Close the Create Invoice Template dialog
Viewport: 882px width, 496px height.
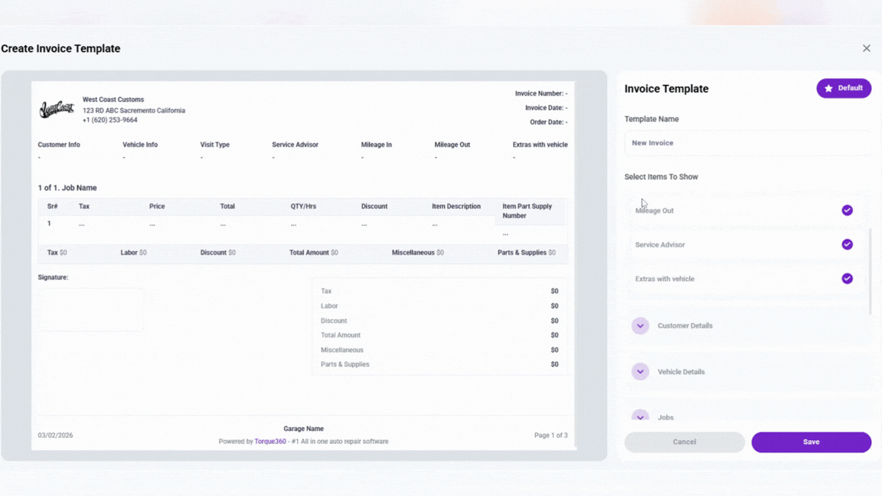point(866,48)
